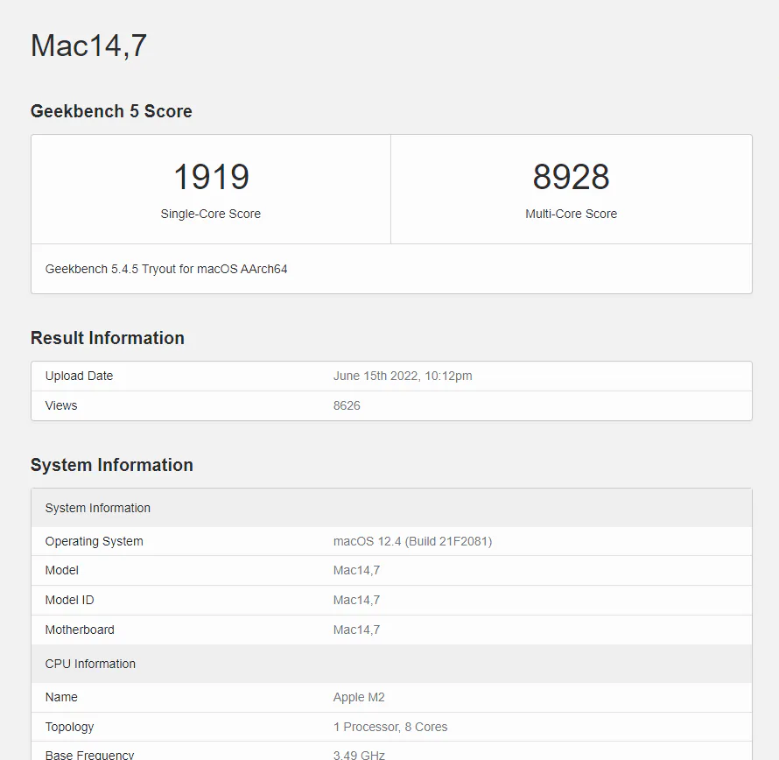Select "macOS 12.4 (Build 21F2081)" value
This screenshot has height=760, width=779.
pos(413,541)
